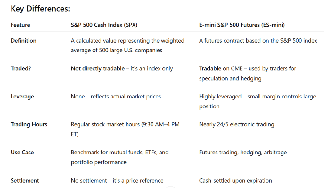Click the Benchmark for mutual funds cell

tap(120, 157)
